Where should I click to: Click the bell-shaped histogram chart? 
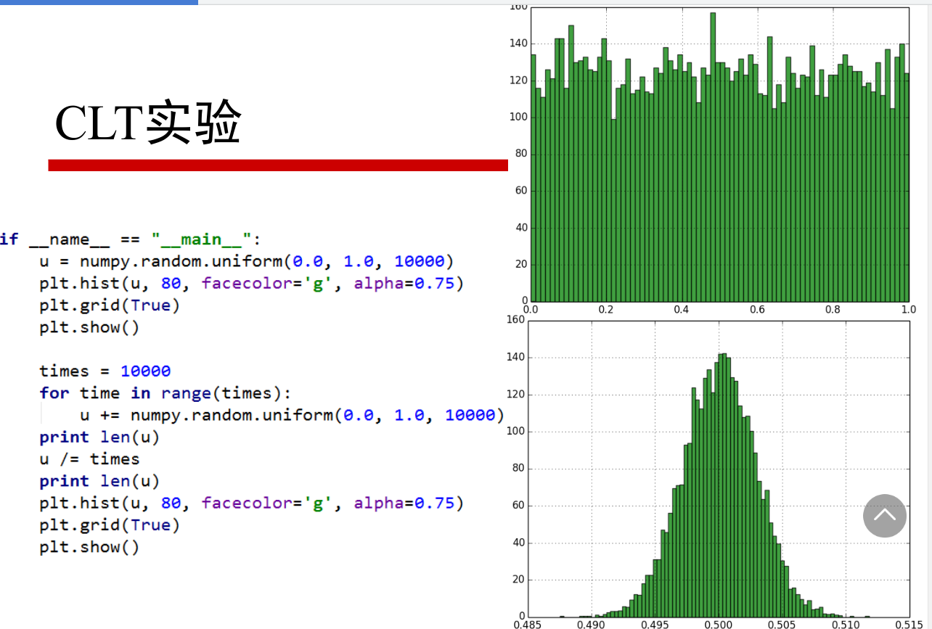coord(719,469)
